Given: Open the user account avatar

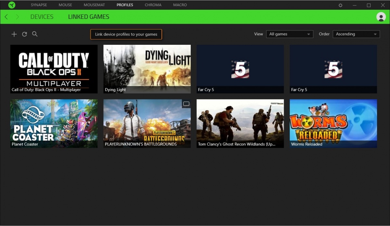Looking at the screenshot, I should (x=381, y=17).
